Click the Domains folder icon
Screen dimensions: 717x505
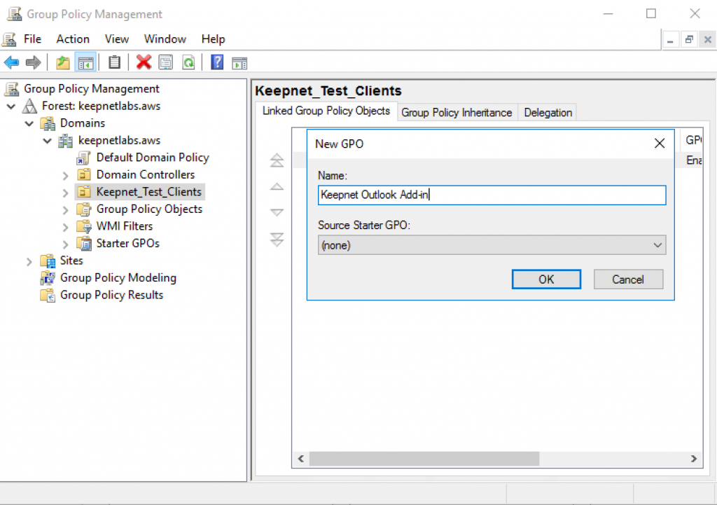(48, 123)
